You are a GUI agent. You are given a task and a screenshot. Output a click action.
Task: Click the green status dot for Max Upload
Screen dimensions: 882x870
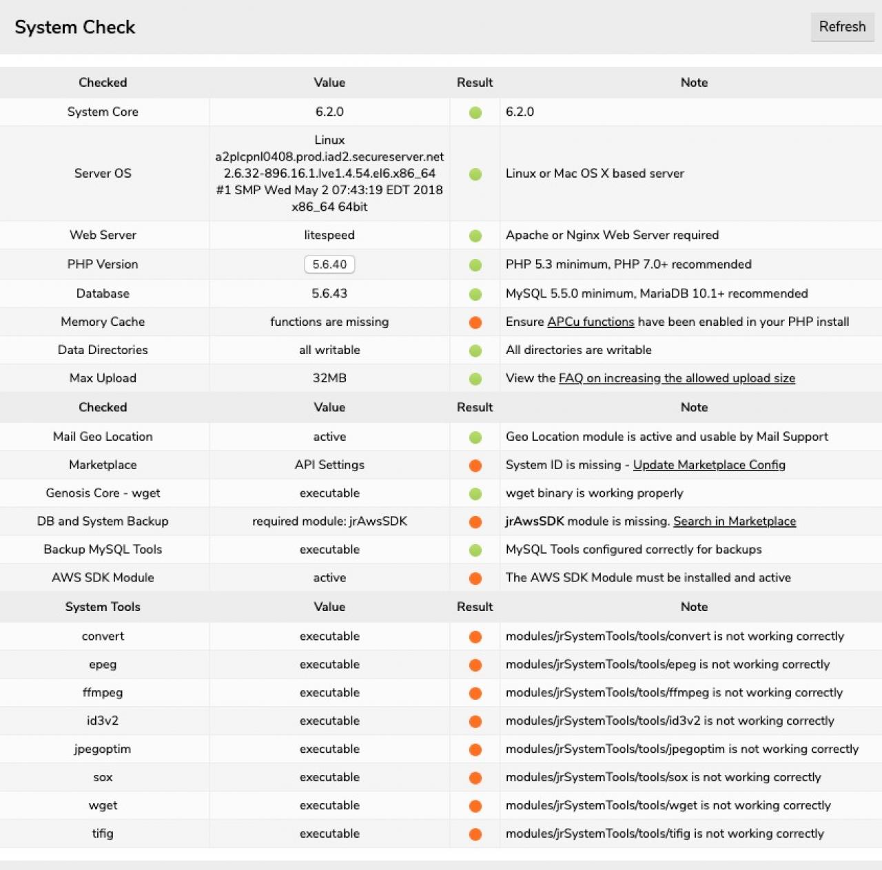[475, 379]
